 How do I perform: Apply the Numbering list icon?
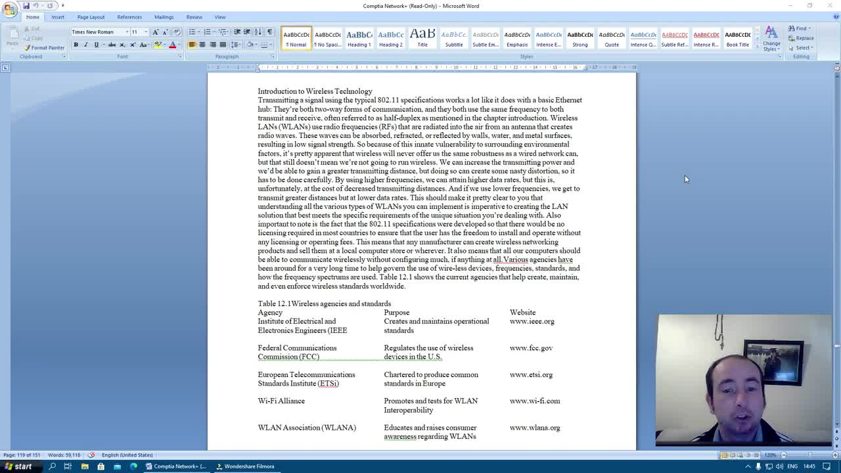[x=208, y=32]
